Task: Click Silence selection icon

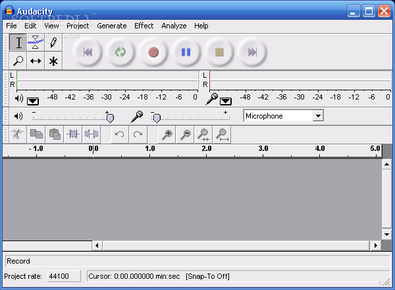Action: click(x=92, y=134)
